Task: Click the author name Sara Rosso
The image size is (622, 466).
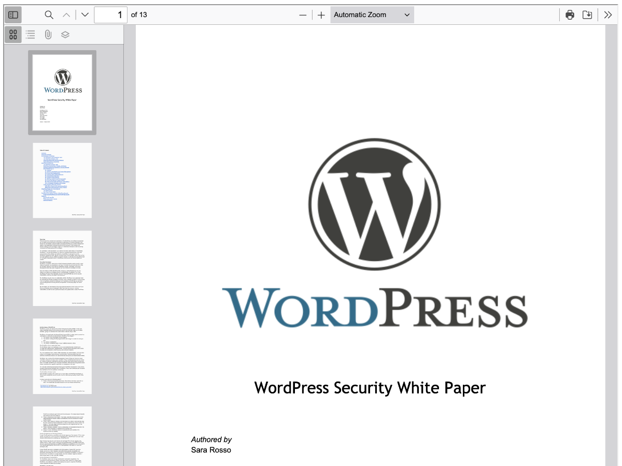Action: coord(211,450)
